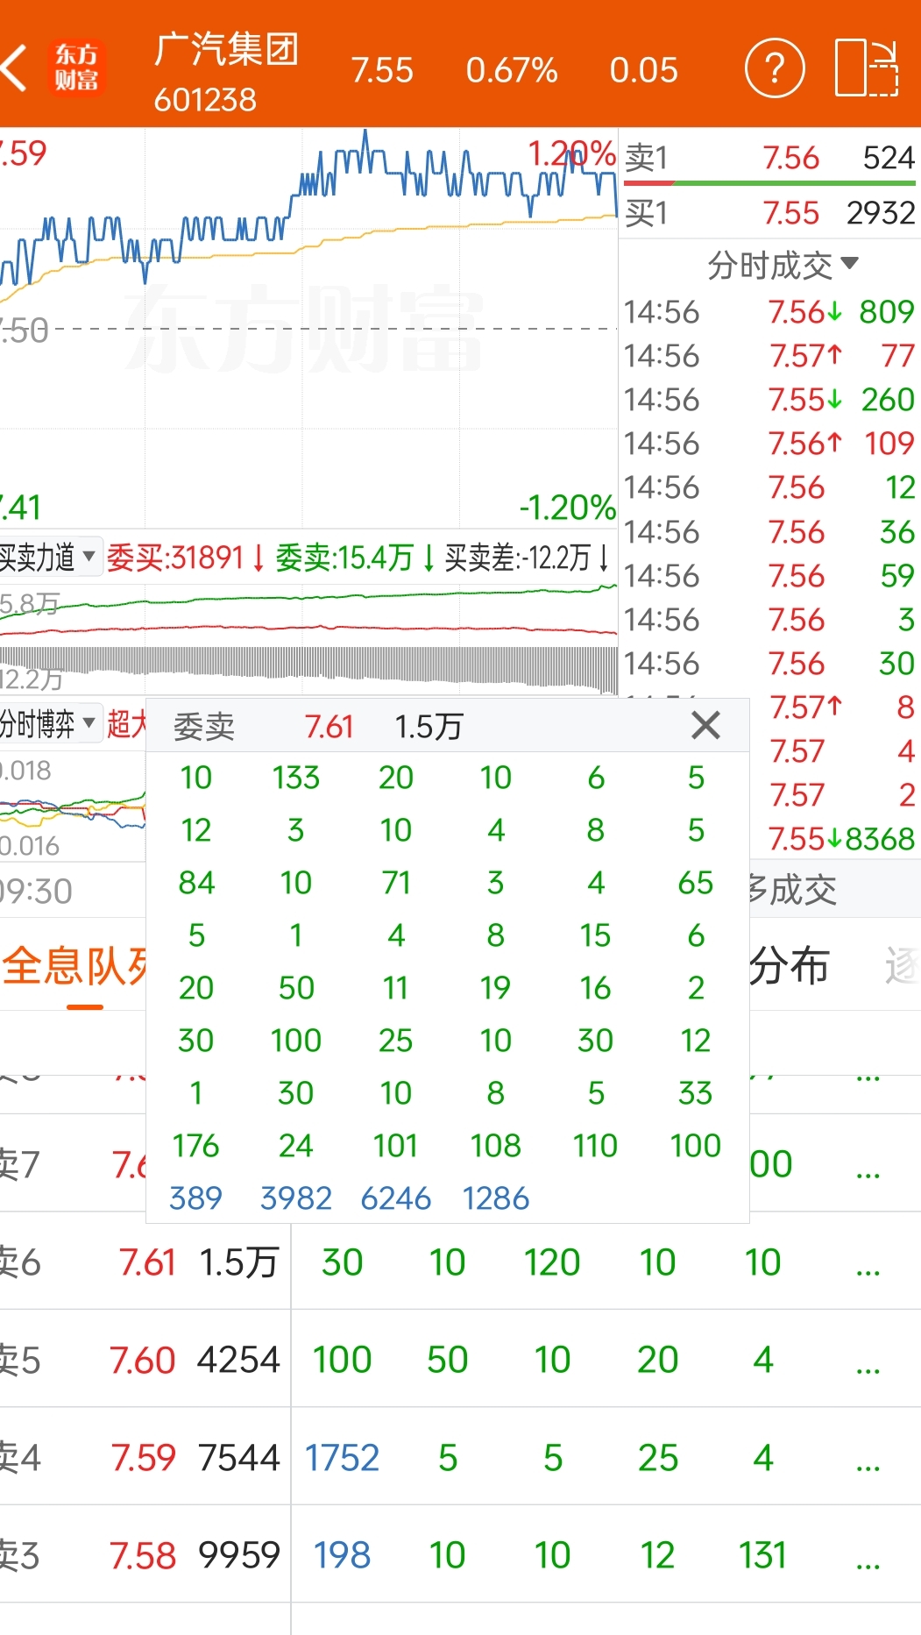This screenshot has height=1635, width=921.
Task: Tap order 198 in the 卖3 queue
Action: [342, 1555]
